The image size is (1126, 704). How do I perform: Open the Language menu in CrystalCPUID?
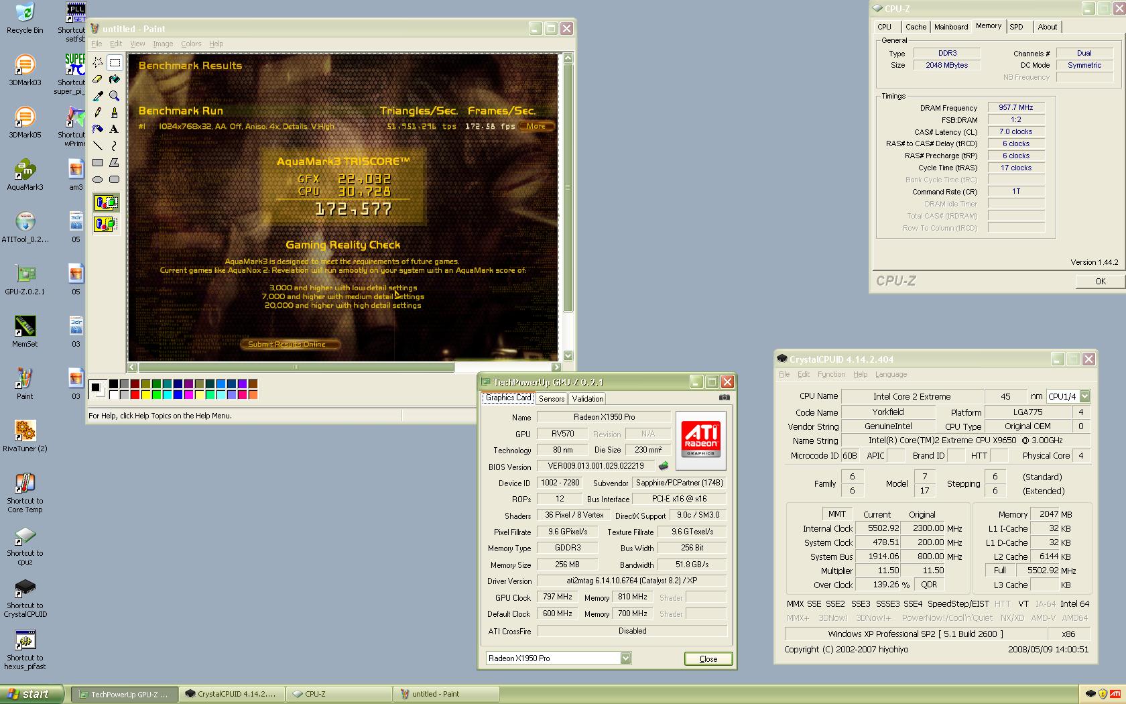[x=891, y=374]
